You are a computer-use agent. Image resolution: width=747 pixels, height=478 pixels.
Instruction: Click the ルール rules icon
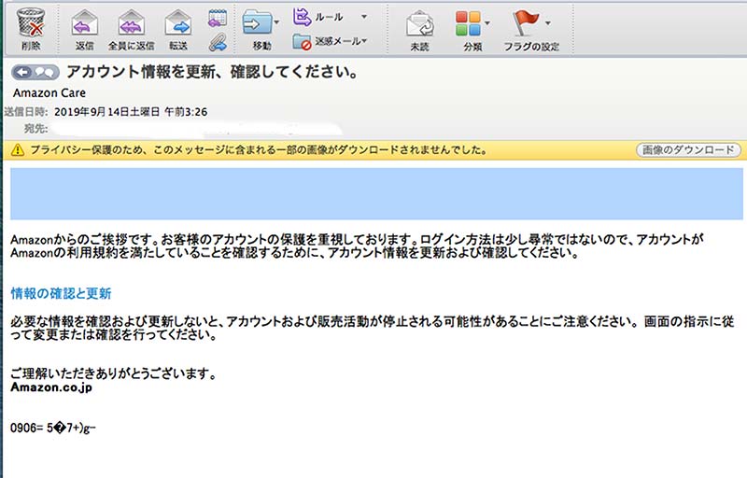[x=302, y=17]
